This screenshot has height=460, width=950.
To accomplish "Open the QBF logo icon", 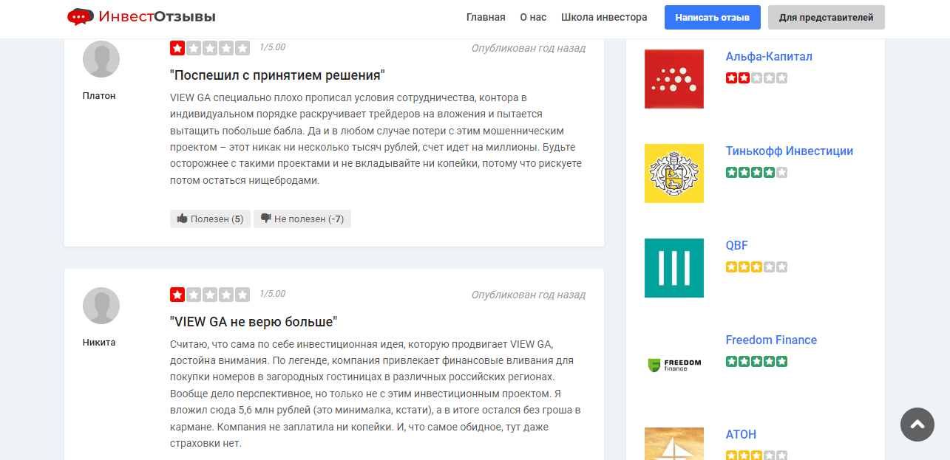I will tap(674, 268).
